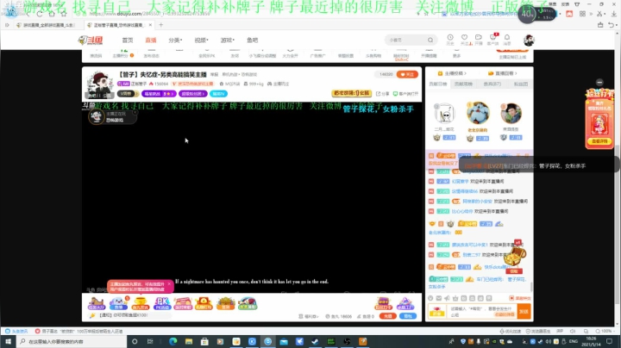
Task: Click the 客户端打开 open in client link
Action: (x=405, y=94)
